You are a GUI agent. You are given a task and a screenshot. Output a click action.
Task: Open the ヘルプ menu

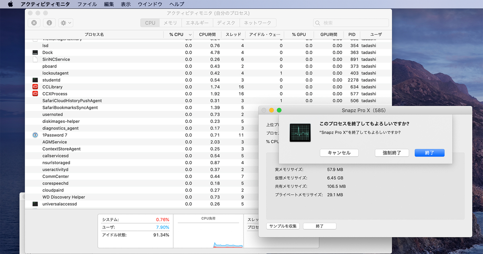coord(177,4)
